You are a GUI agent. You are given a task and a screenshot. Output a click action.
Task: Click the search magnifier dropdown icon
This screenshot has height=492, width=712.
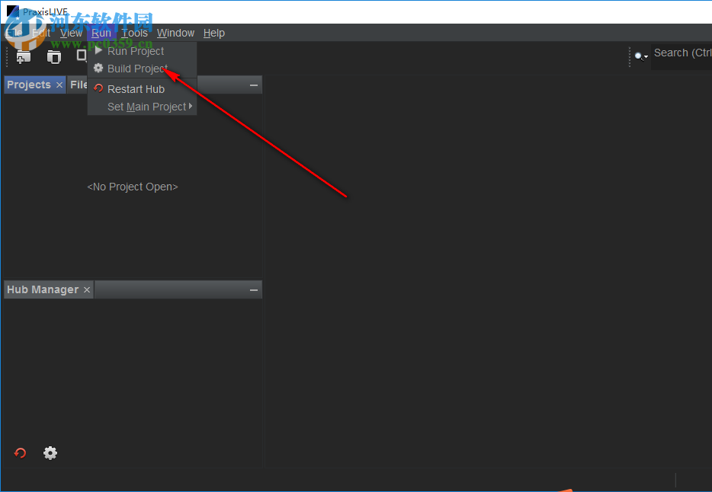[641, 56]
